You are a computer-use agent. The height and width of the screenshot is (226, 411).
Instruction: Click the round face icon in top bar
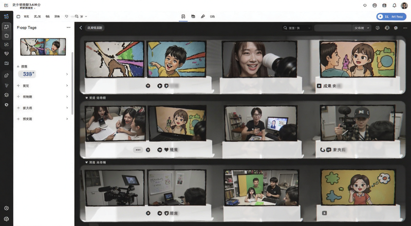click(x=375, y=5)
